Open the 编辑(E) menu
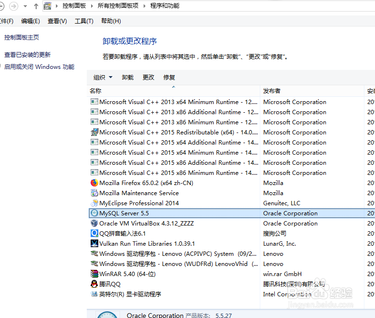Screen dimensions: 375x318 [x=30, y=21]
